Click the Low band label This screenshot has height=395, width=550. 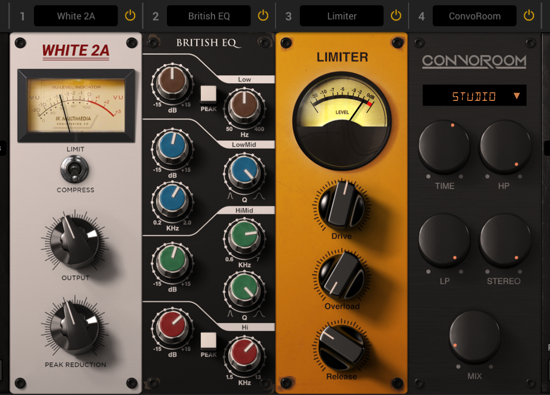(x=245, y=79)
